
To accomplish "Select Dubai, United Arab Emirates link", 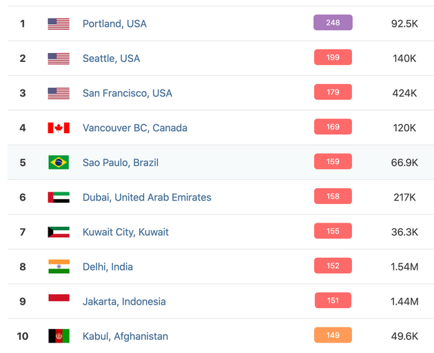I will [147, 198].
